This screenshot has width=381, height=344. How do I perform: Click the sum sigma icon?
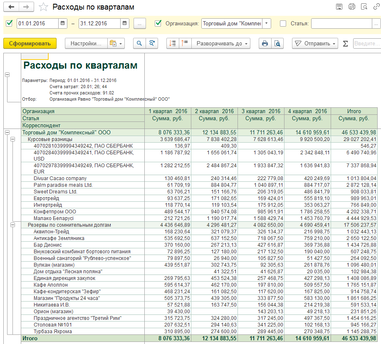tap(345, 43)
